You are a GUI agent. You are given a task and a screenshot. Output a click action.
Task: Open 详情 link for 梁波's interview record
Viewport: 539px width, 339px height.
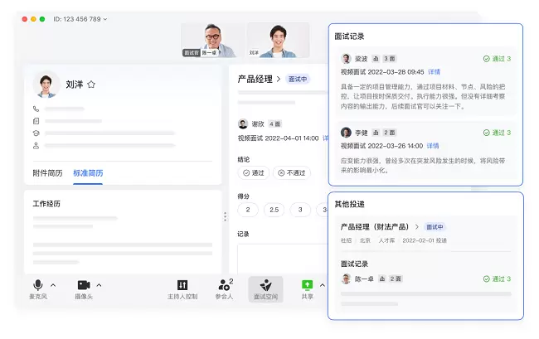click(433, 72)
